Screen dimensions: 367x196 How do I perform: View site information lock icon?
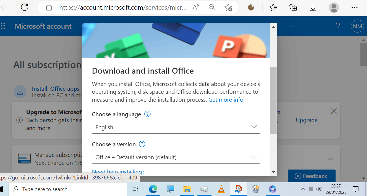click(x=49, y=7)
